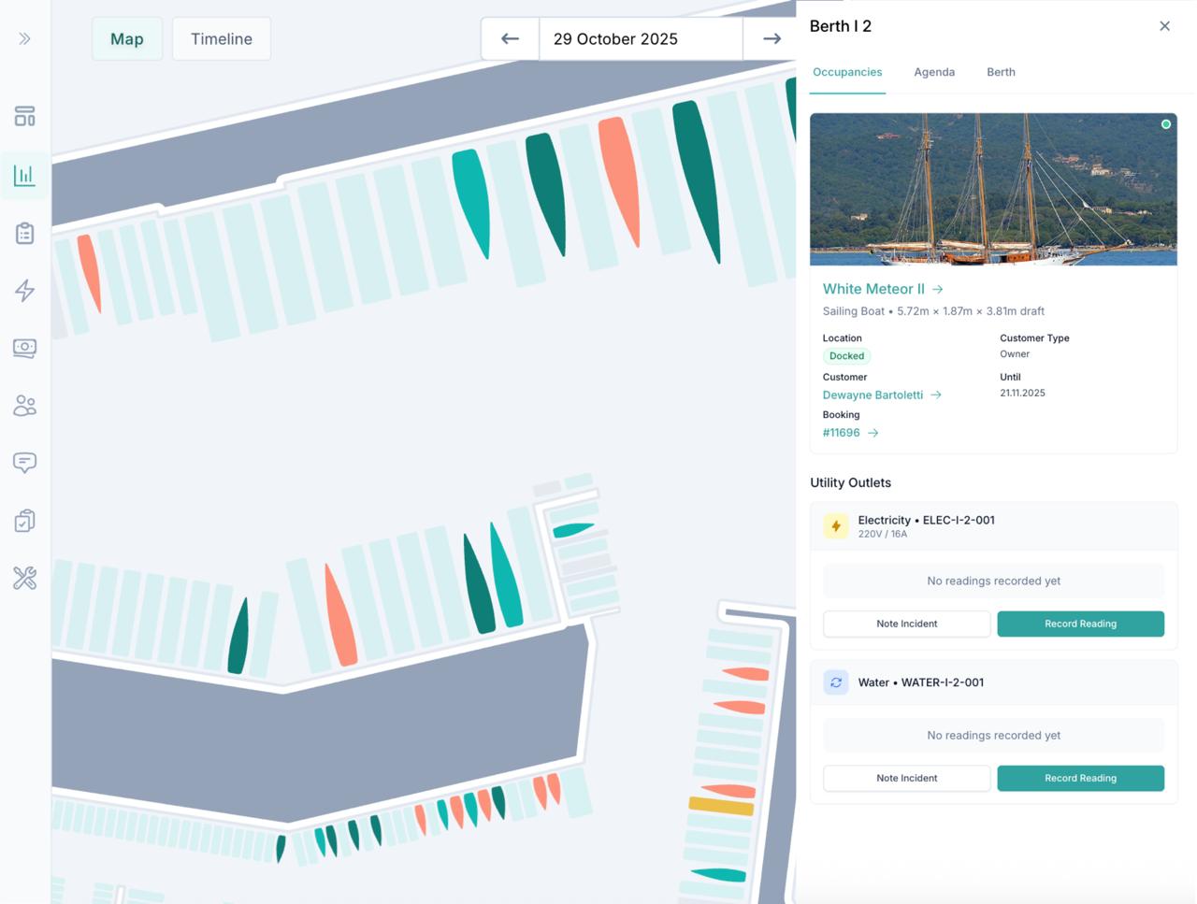
Task: Open the customers icon in the sidebar
Action: (x=24, y=406)
